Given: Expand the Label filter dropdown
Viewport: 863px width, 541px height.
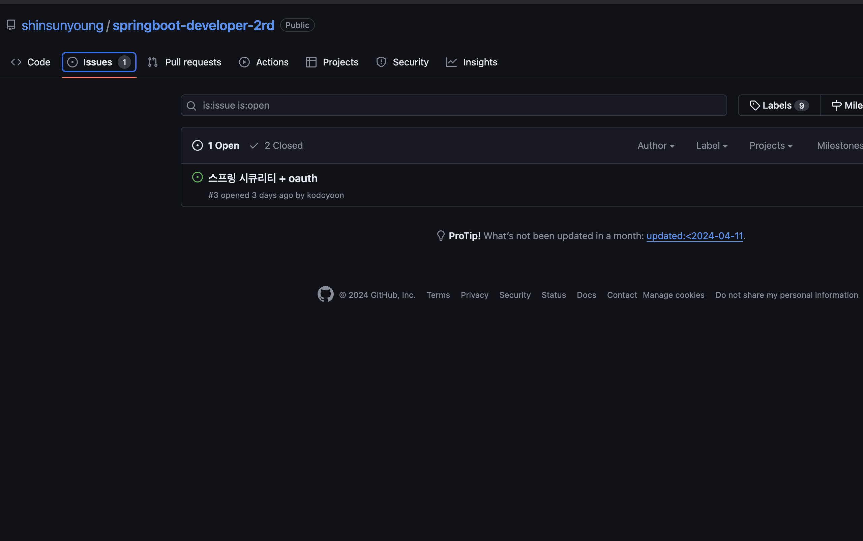Looking at the screenshot, I should pos(712,145).
